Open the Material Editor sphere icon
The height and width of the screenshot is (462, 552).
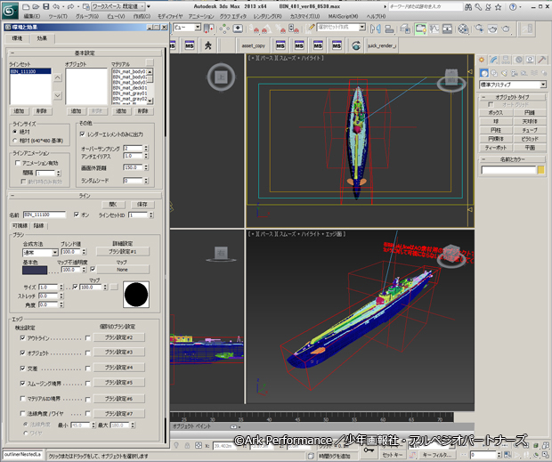tap(463, 28)
